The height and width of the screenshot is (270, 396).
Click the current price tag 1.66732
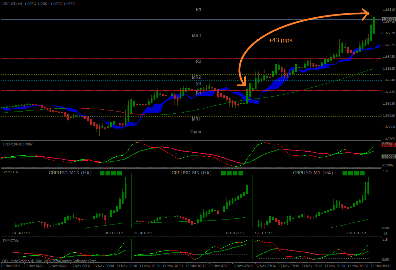pos(388,19)
